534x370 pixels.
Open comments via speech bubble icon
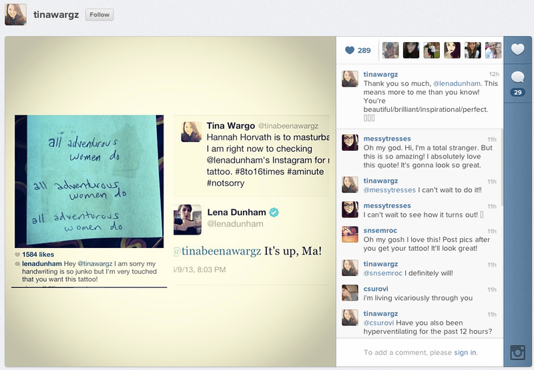[517, 77]
